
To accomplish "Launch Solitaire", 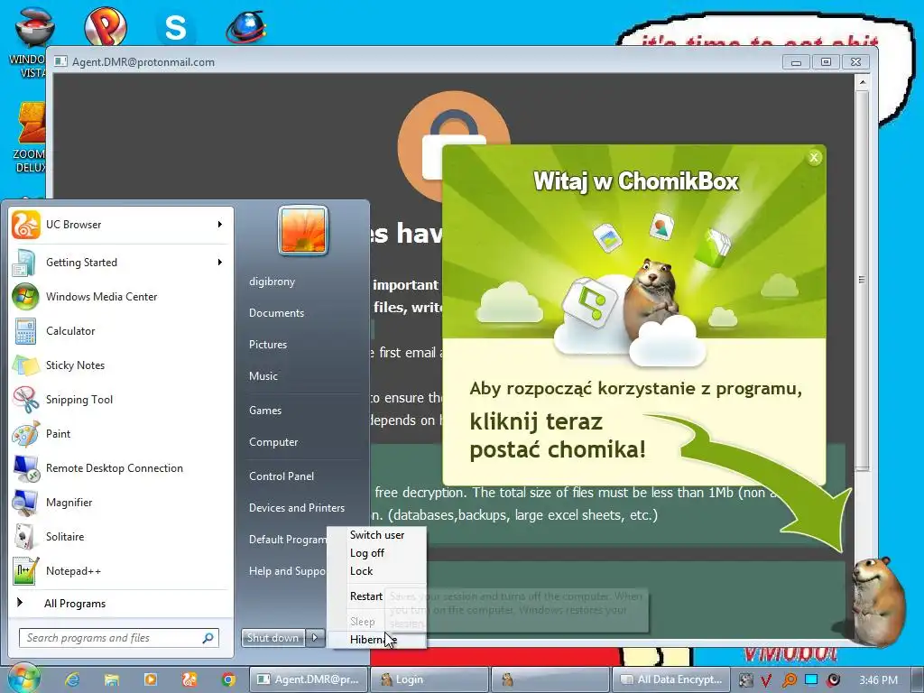I will [121, 536].
